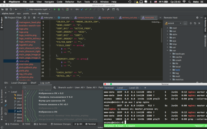Open the Project panel gear options
This screenshot has width=207, height=129.
(34, 18)
